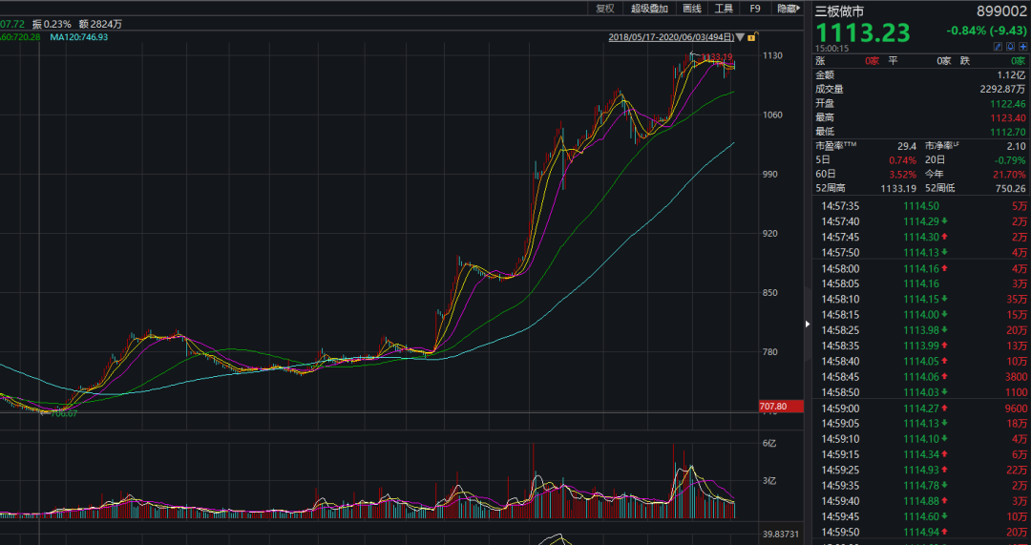Open the 工具 tools menu
Screen dimensions: 1031x545
click(724, 9)
